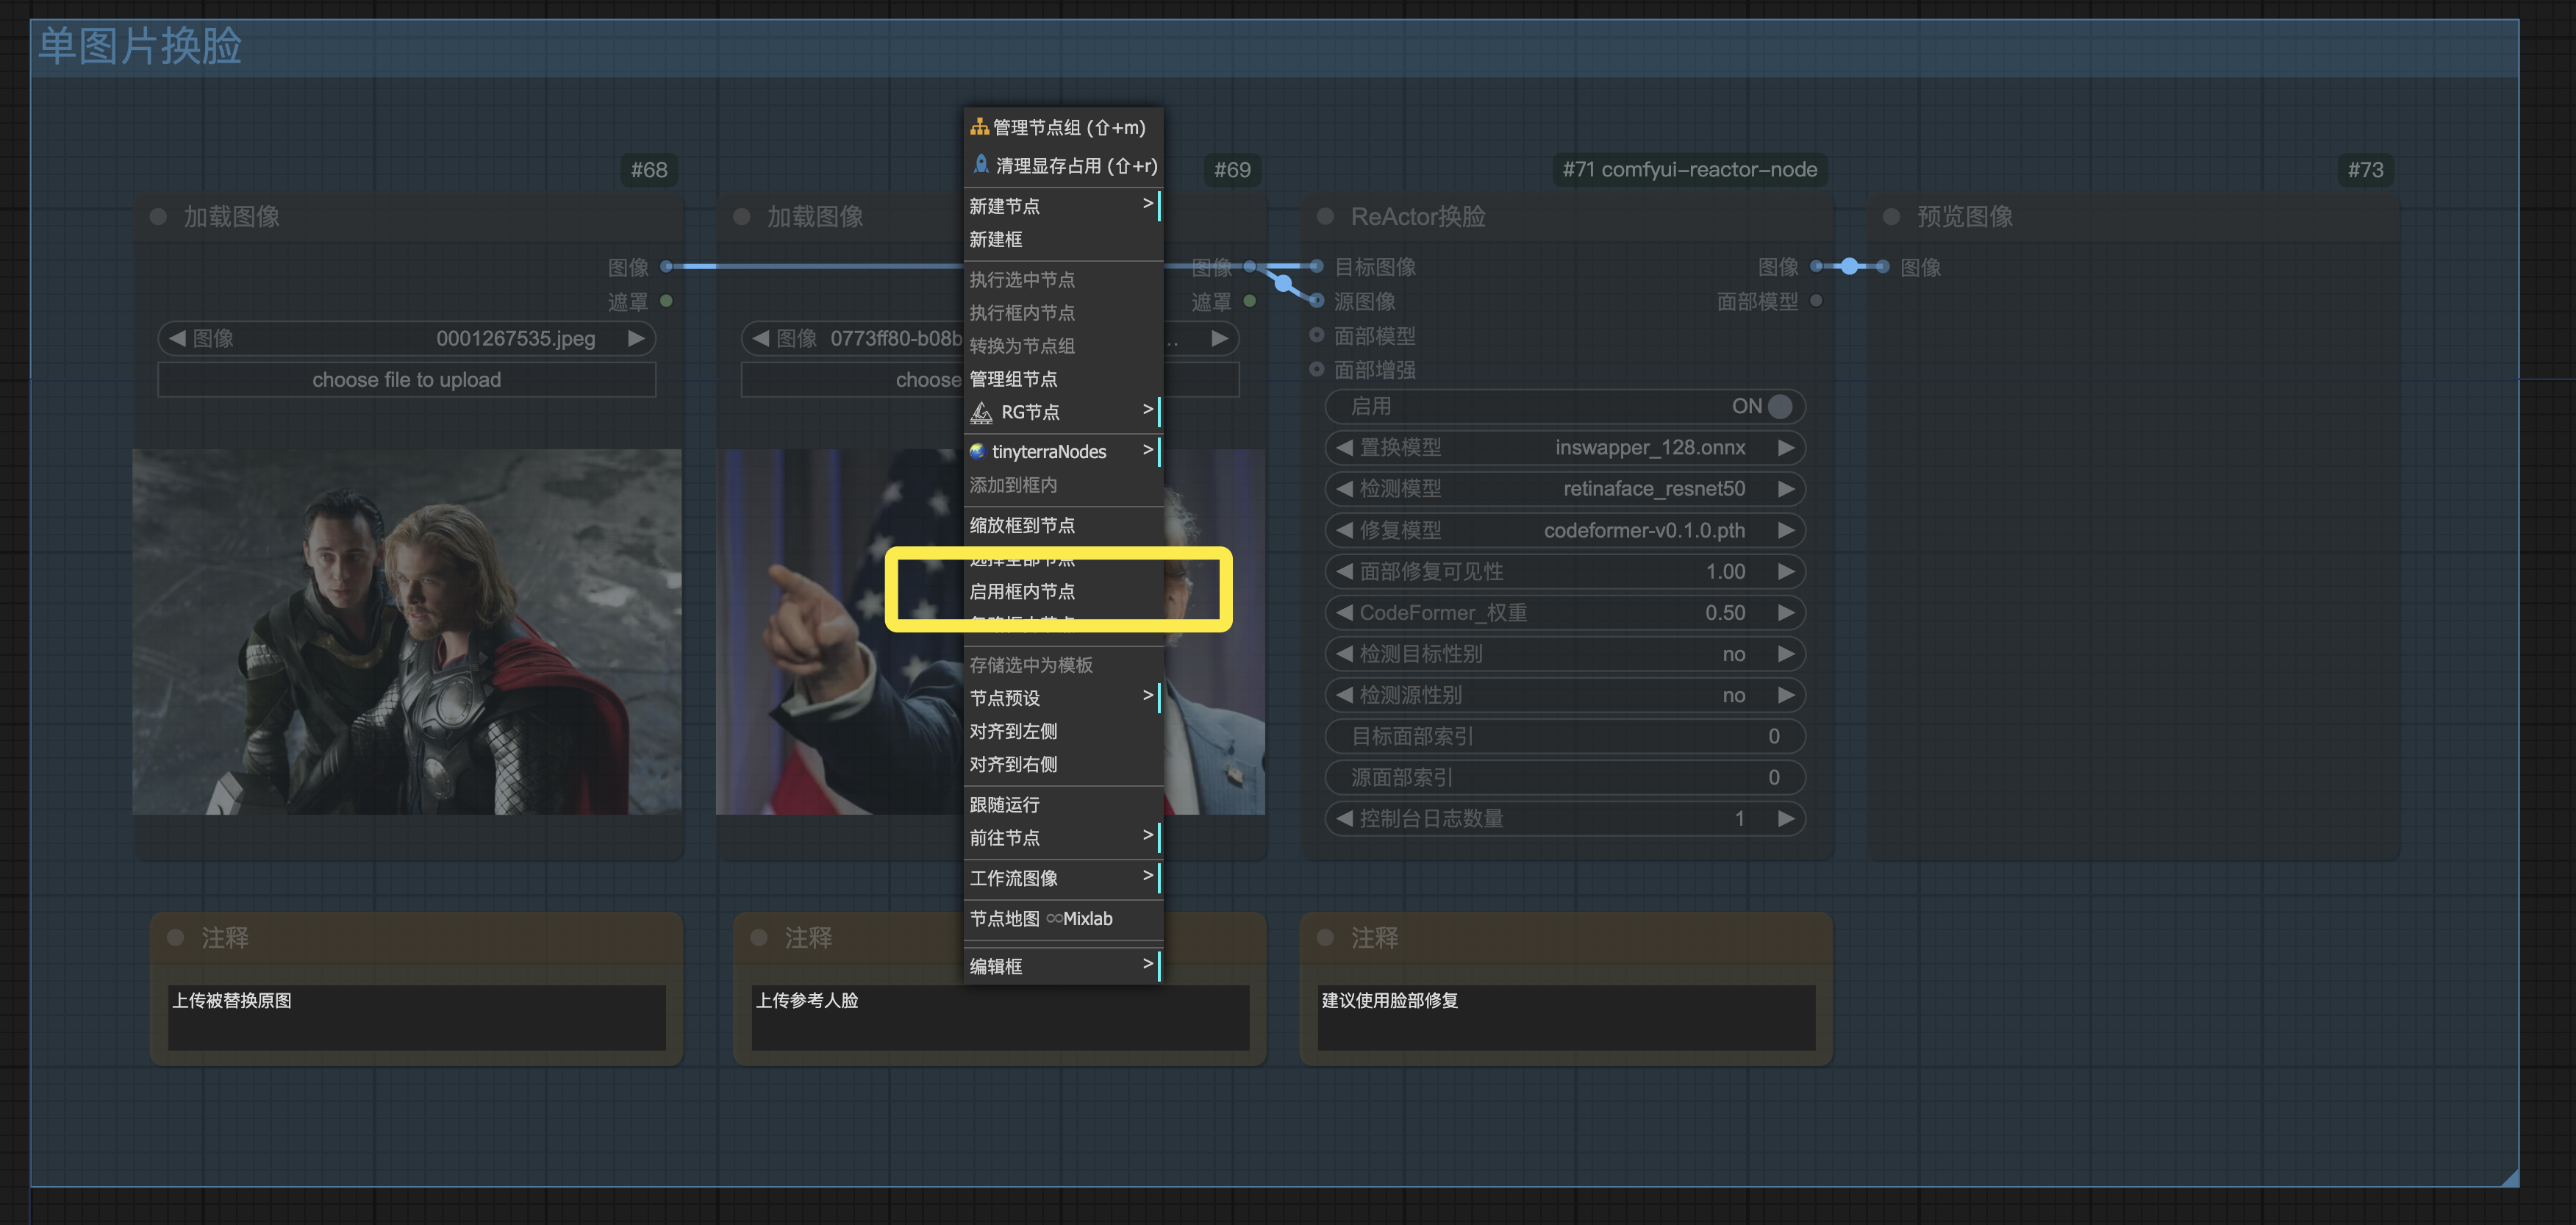Viewport: 2576px width, 1225px height.
Task: Click the rocket clear VRAM icon
Action: [x=981, y=165]
